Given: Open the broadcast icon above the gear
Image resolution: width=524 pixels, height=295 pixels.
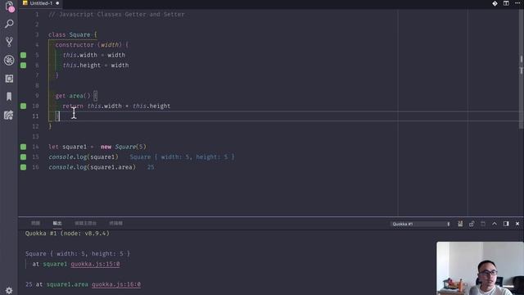Looking at the screenshot, I should coord(9,115).
